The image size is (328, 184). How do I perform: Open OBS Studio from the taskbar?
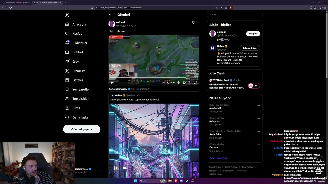(192, 181)
